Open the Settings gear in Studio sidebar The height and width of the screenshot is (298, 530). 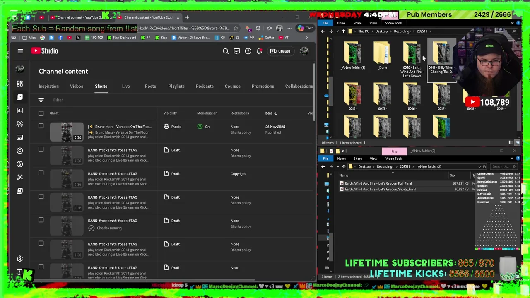(19, 259)
